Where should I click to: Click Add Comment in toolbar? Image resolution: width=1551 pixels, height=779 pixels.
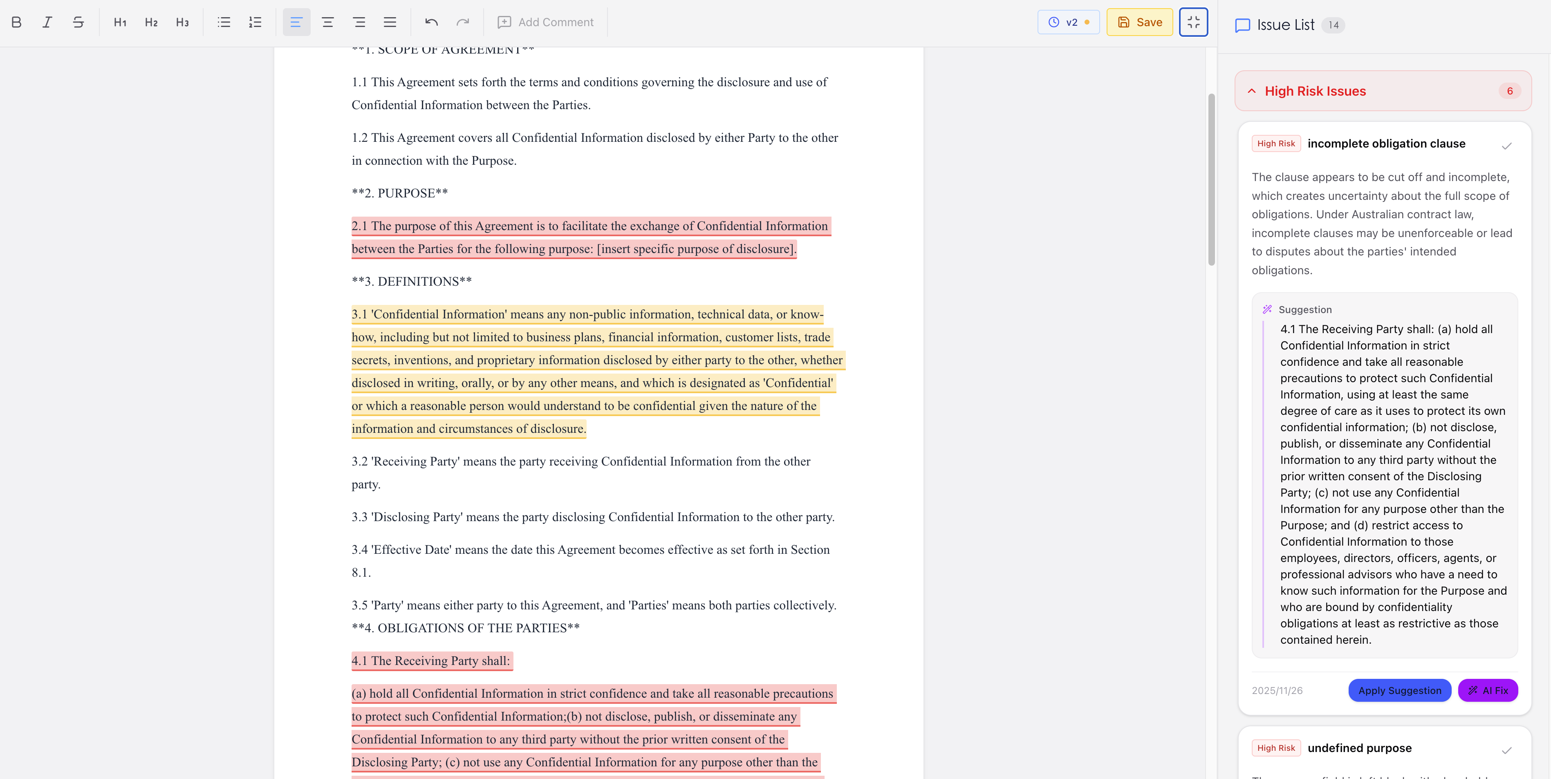click(x=545, y=22)
